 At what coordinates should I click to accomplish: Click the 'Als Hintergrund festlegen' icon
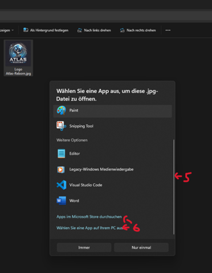(26, 30)
